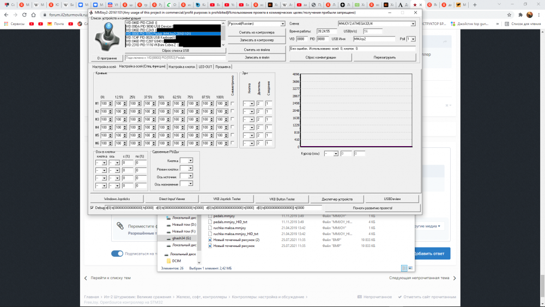Toggle the Debug checkbox

(x=92, y=208)
